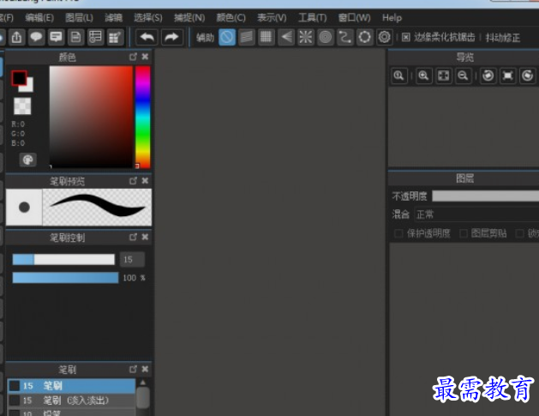Close the 笔刷控制 panel

point(145,237)
